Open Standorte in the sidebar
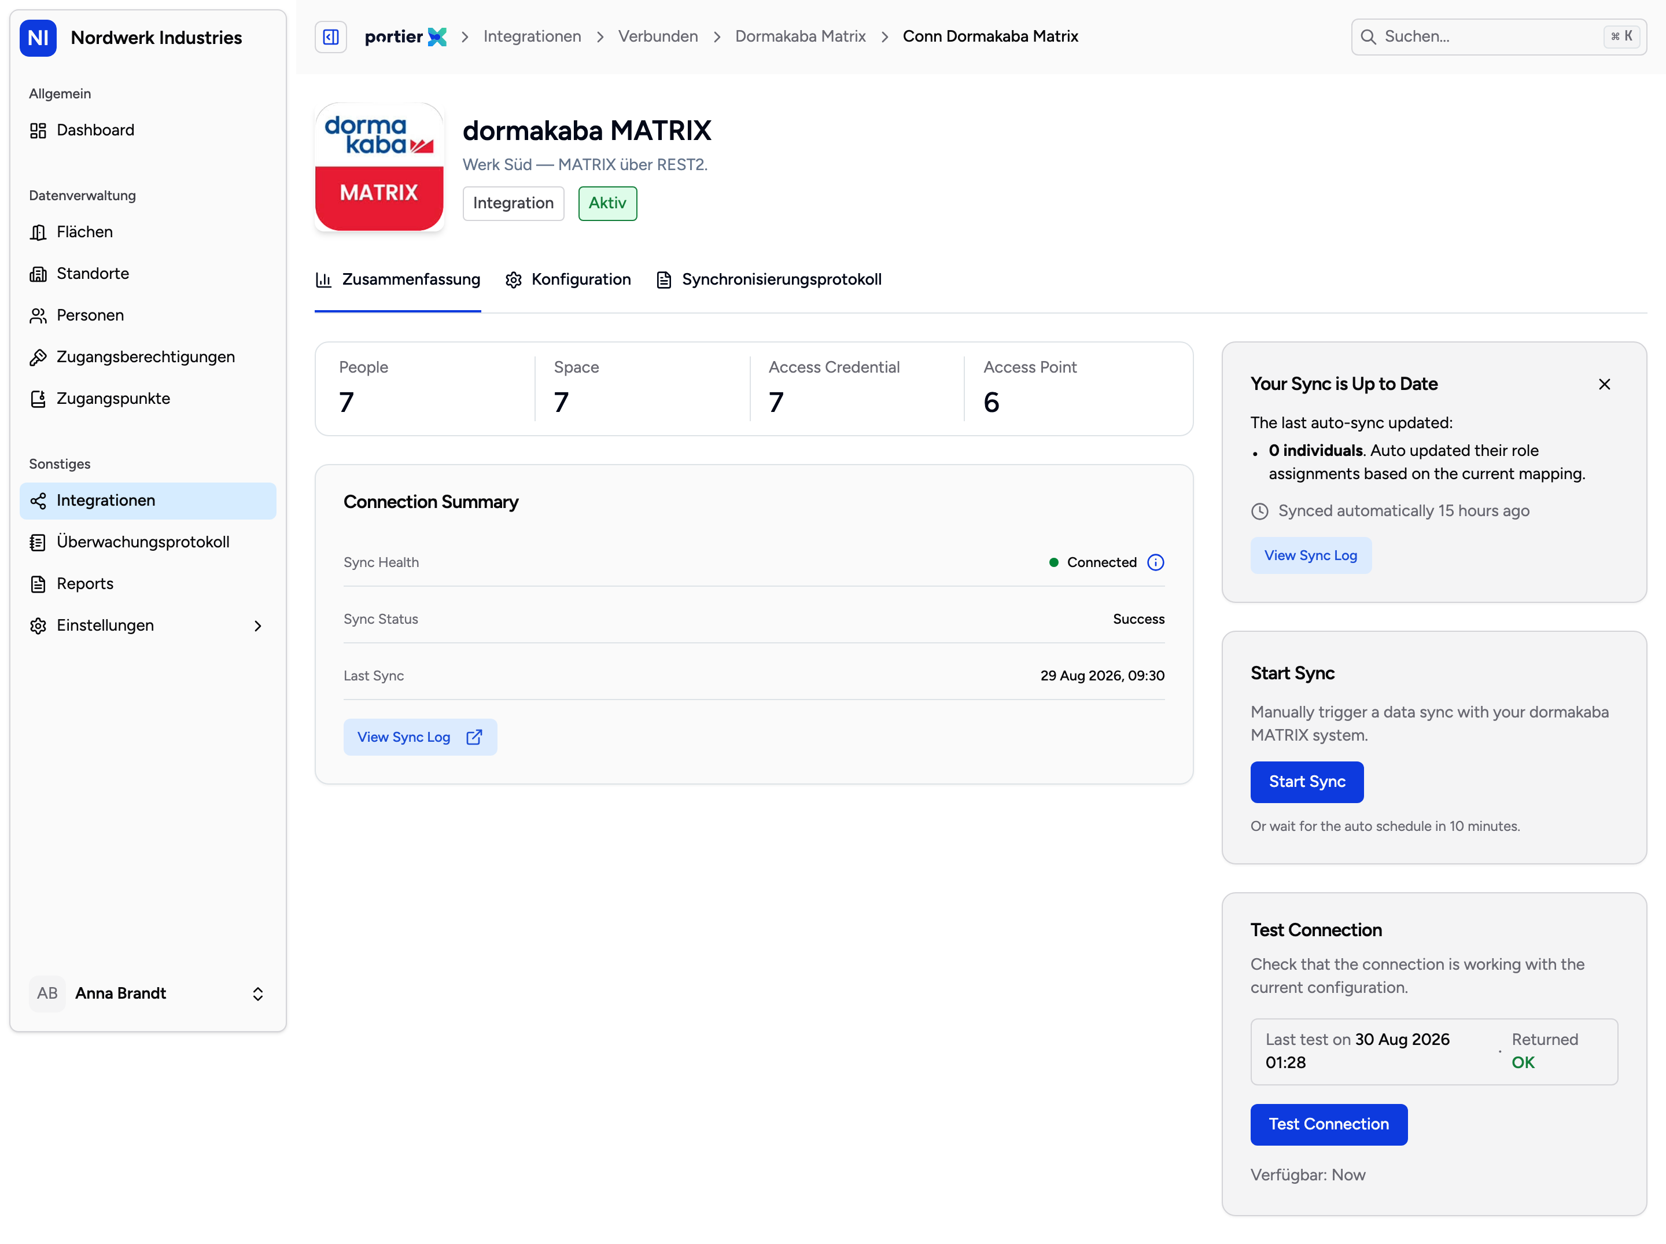This screenshot has width=1666, height=1244. 148,274
